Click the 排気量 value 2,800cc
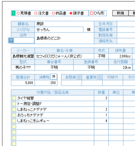The image size is (135, 146). (x=120, y=56)
